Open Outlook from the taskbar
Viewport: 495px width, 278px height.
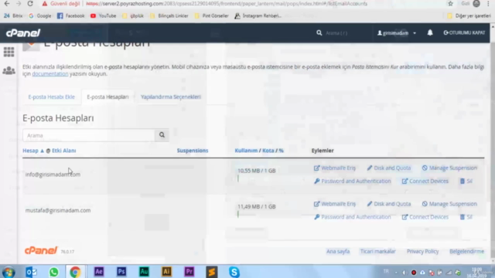[x=31, y=272]
